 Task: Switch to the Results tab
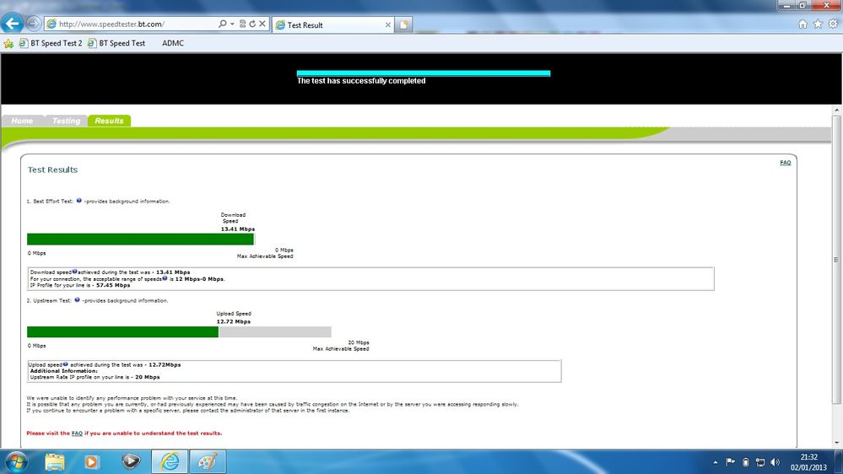click(x=109, y=121)
